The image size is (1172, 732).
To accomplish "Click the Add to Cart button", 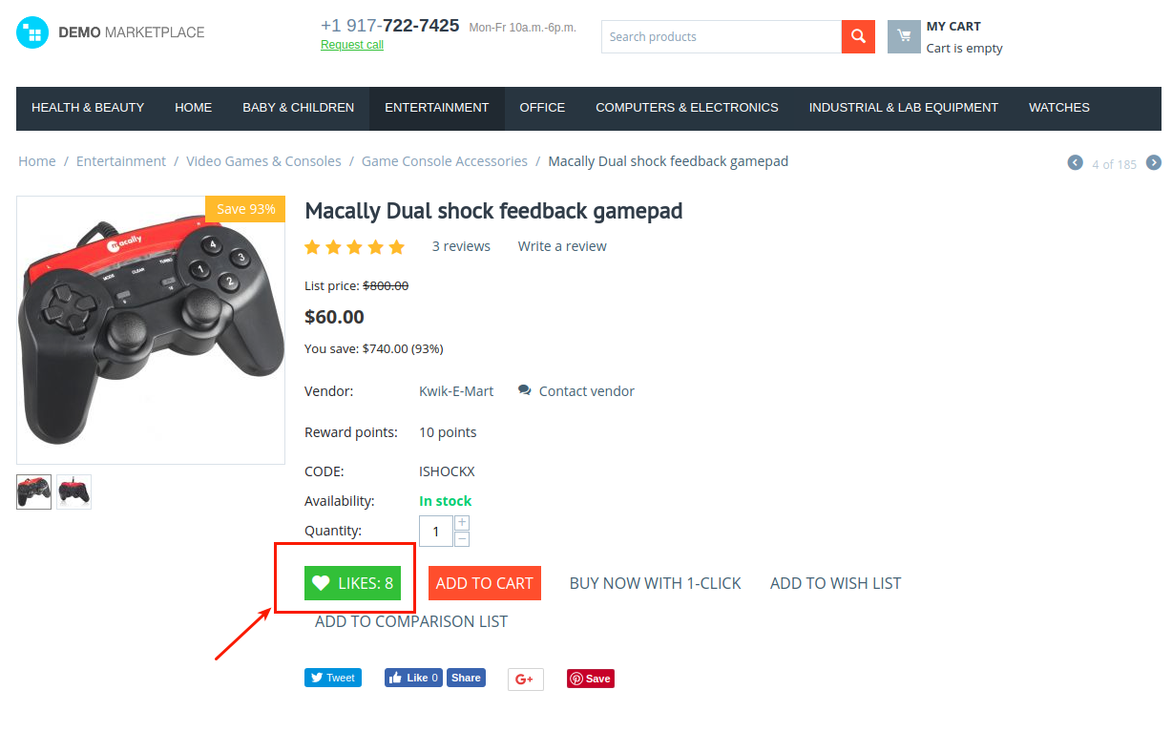I will 485,583.
